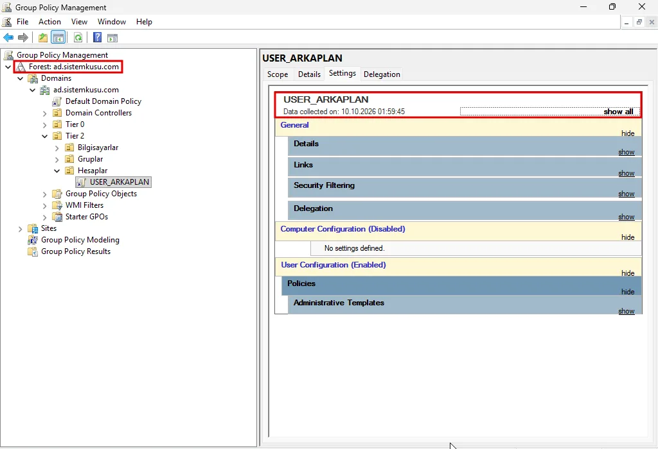Open the Help toolbar icon
The width and height of the screenshot is (658, 449).
click(97, 38)
